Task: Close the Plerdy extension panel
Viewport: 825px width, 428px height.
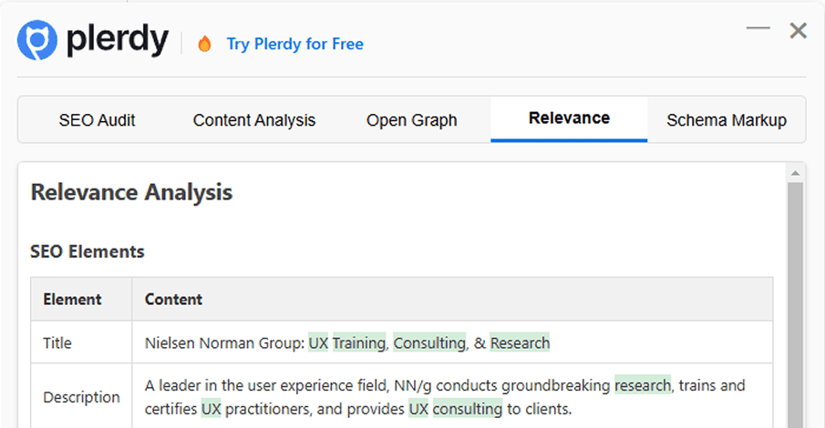Action: [x=799, y=31]
